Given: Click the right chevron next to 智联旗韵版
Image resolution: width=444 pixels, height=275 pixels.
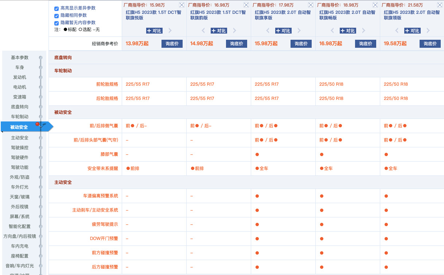Looking at the screenshot, I should coord(234,31).
